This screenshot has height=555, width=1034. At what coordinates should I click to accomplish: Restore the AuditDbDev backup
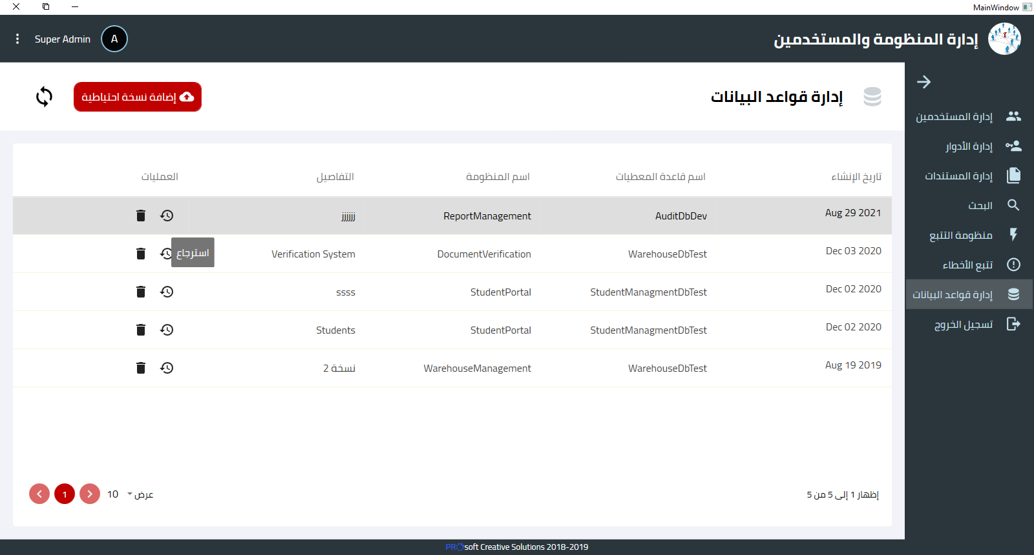(x=167, y=216)
